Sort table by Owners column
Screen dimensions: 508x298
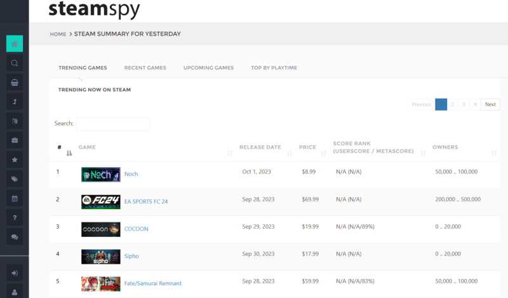[445, 147]
